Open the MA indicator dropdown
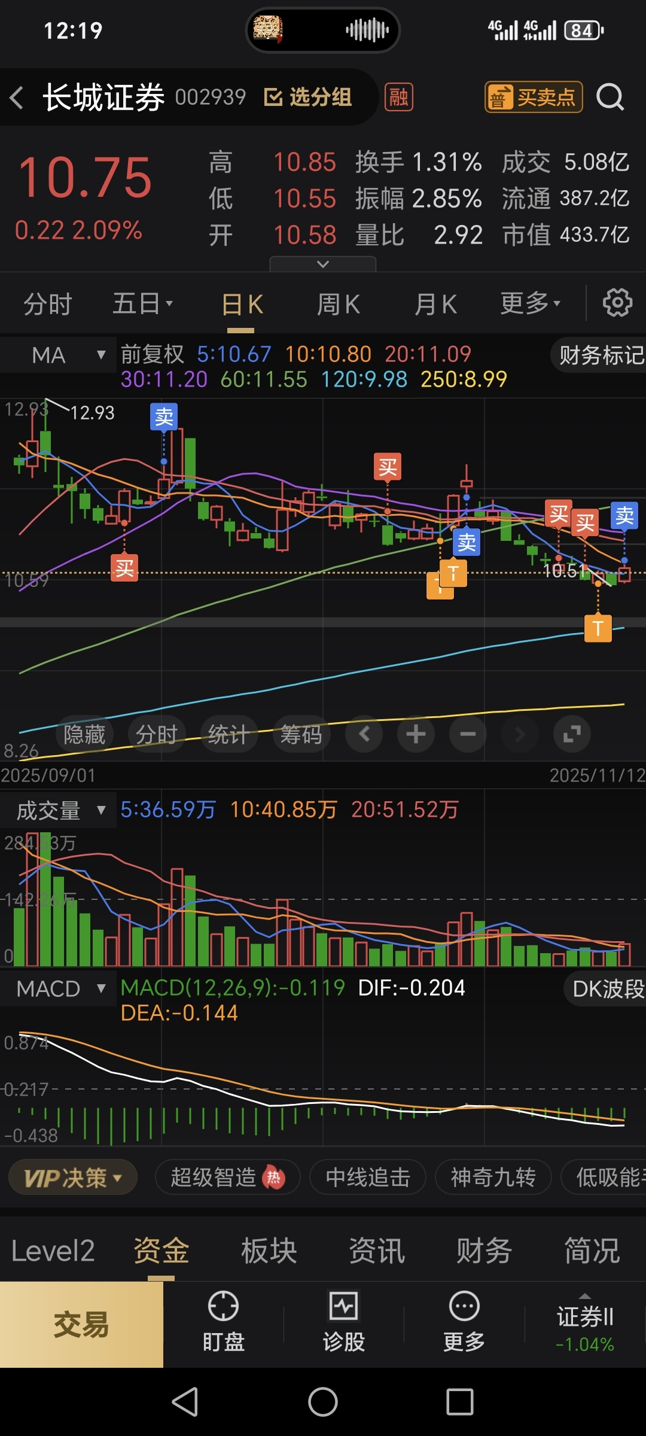This screenshot has height=1436, width=646. 58,355
